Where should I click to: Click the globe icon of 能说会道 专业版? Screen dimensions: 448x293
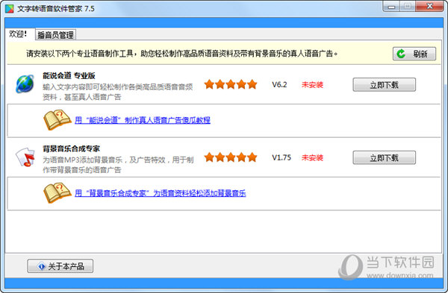(x=25, y=84)
